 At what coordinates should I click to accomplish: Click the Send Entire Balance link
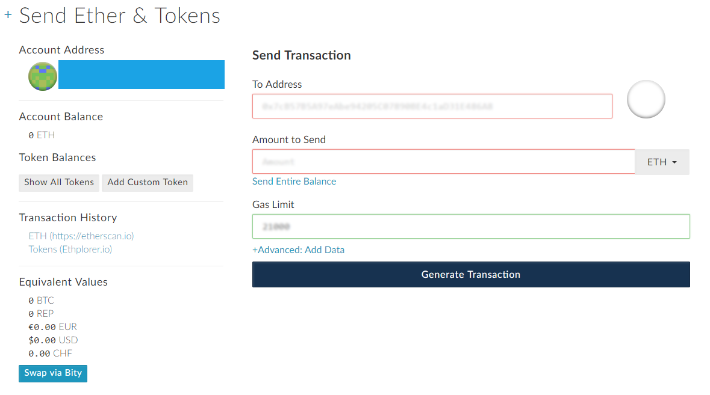click(x=294, y=181)
